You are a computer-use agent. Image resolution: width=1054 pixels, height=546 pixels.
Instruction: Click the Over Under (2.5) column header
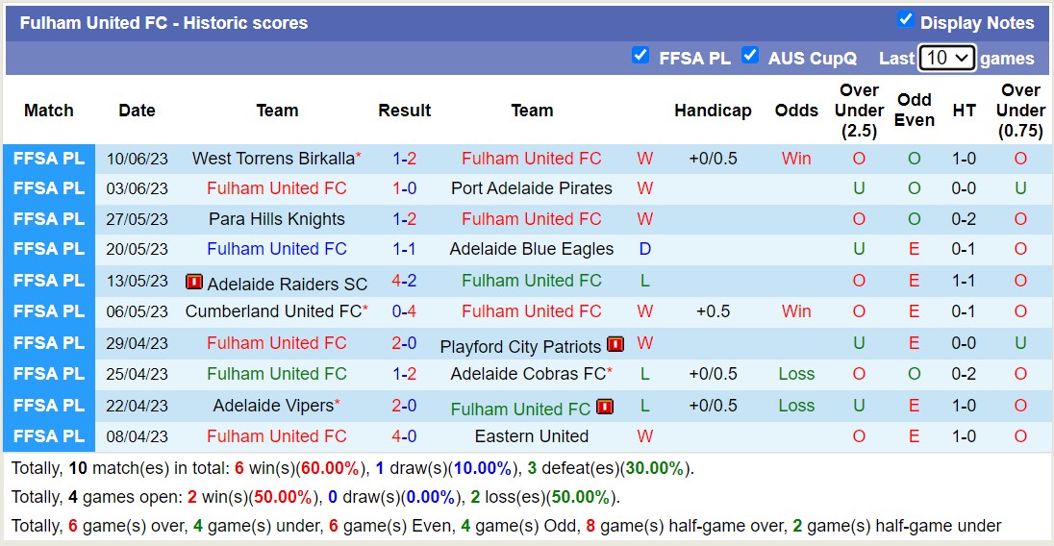[x=859, y=111]
